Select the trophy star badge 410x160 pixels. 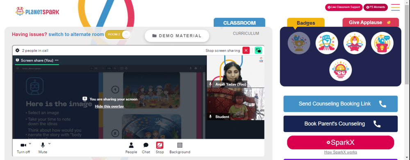[x=299, y=43]
